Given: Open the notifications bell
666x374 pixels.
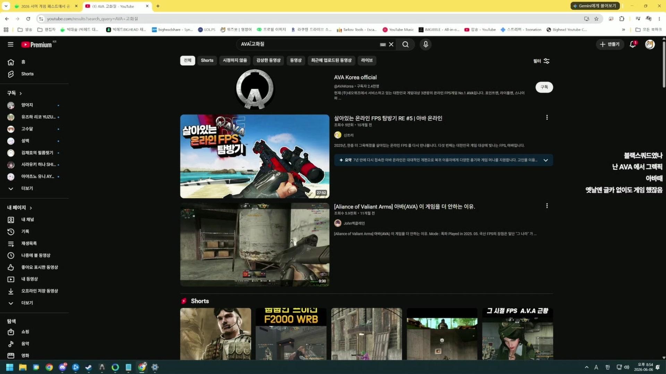Looking at the screenshot, I should tap(633, 44).
